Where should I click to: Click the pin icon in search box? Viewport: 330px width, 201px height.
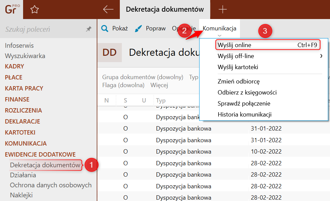(x=89, y=29)
